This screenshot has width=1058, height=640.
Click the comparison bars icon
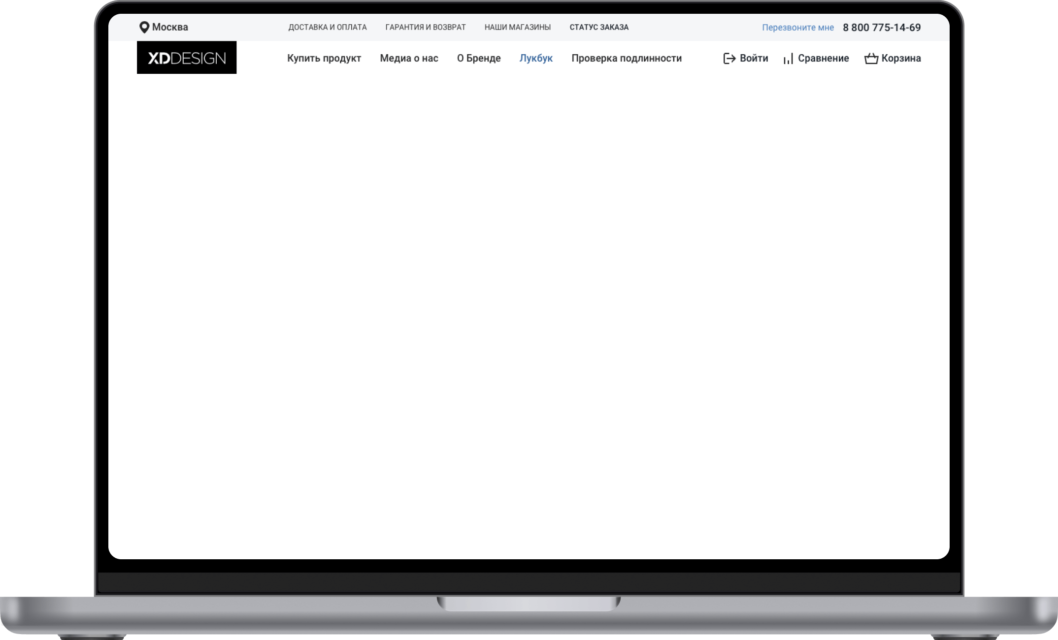click(788, 59)
